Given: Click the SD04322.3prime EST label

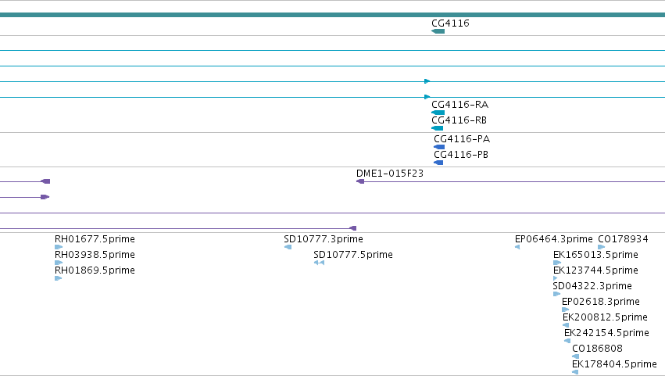Looking at the screenshot, I should [x=592, y=286].
